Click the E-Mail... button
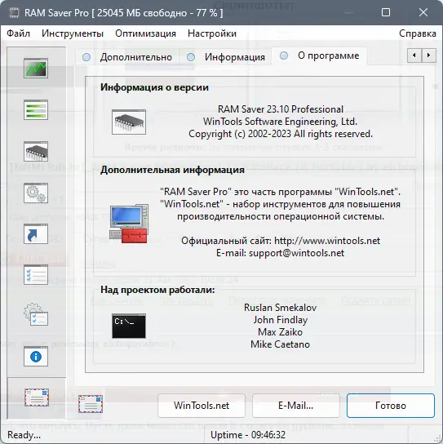The height and width of the screenshot is (444, 443). tap(296, 406)
